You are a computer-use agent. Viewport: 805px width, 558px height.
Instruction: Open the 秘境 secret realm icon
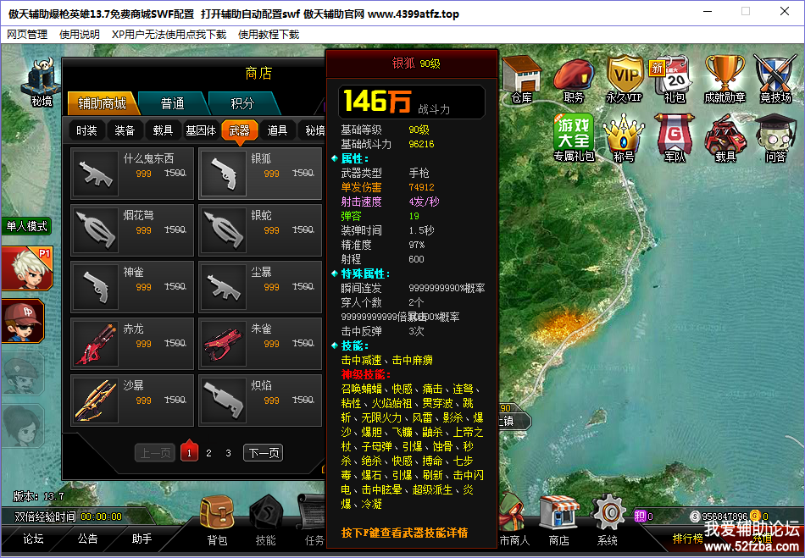(x=41, y=82)
